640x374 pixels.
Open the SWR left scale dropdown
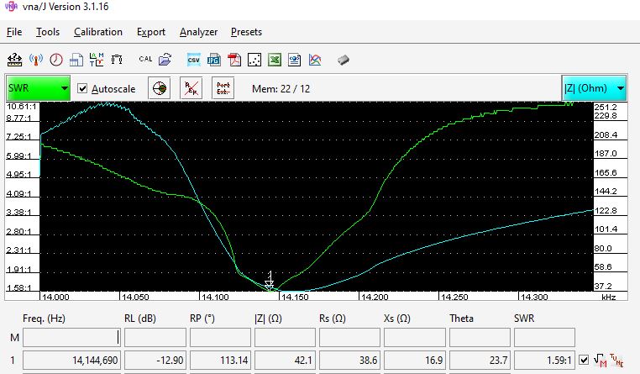pyautogui.click(x=38, y=88)
